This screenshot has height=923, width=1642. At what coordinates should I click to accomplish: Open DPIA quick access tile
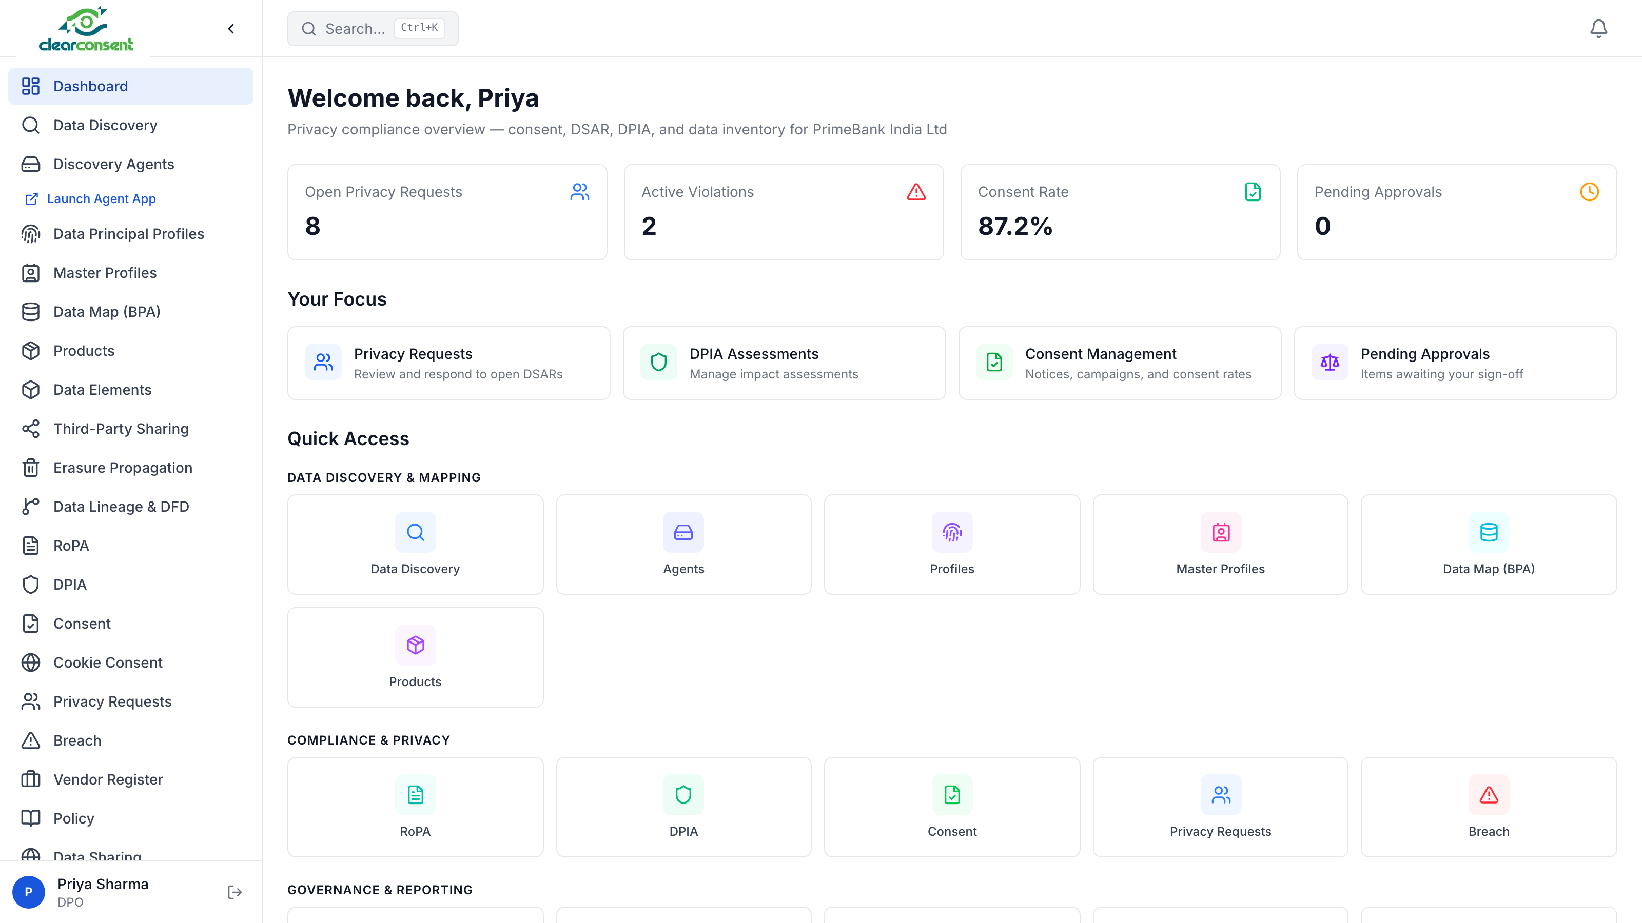[x=683, y=807]
